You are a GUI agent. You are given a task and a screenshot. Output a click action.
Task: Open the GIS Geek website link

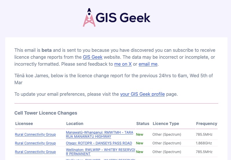pyautogui.click(x=93, y=57)
